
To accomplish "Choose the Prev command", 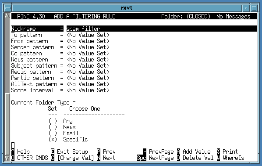I will click(x=109, y=152).
